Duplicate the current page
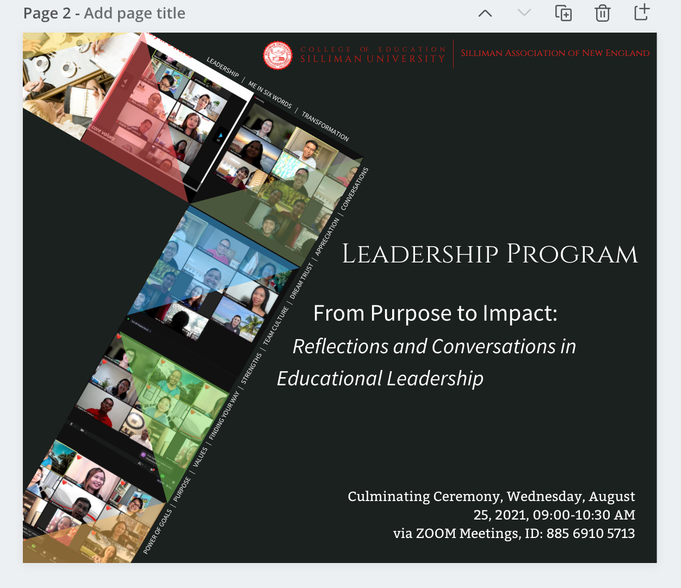Viewport: 681px width, 588px height. [564, 13]
